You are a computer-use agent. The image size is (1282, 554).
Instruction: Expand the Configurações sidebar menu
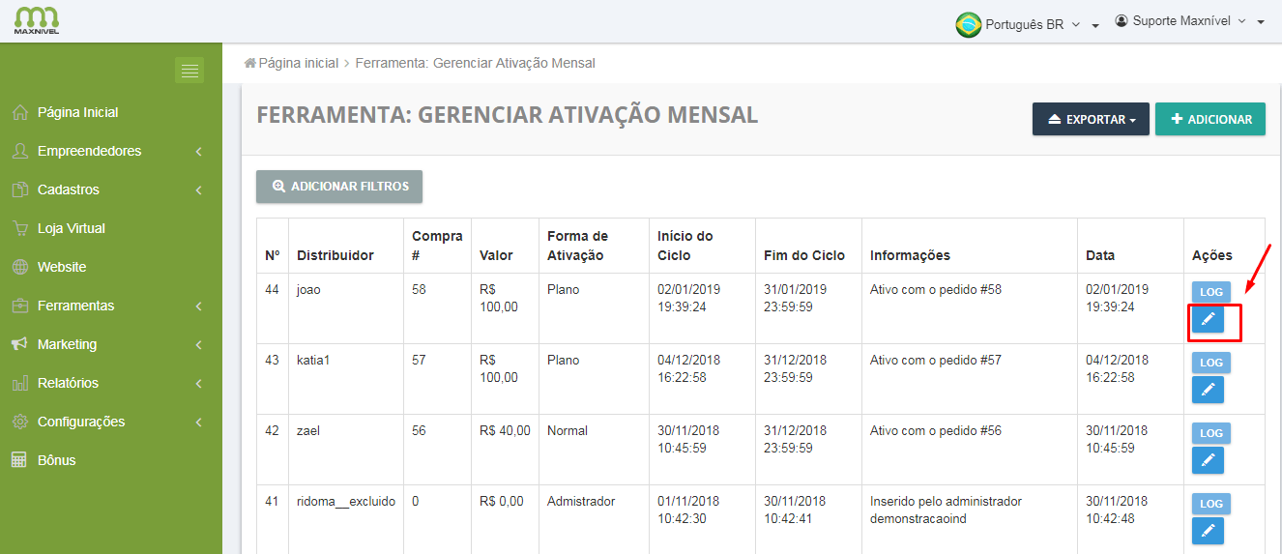pyautogui.click(x=81, y=422)
